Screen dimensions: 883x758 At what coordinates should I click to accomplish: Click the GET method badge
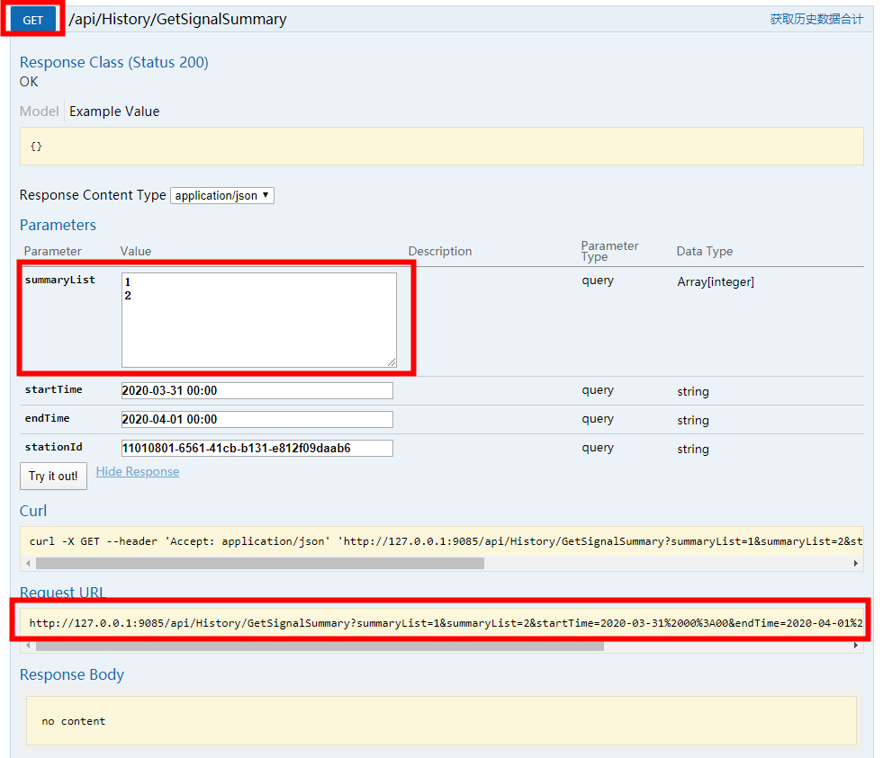pos(32,20)
